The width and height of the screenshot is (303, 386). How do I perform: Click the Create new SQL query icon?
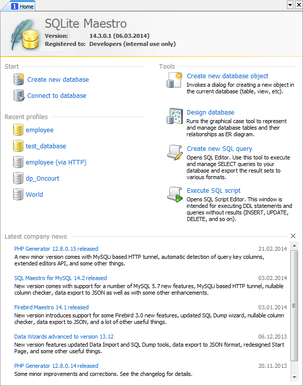(174, 152)
